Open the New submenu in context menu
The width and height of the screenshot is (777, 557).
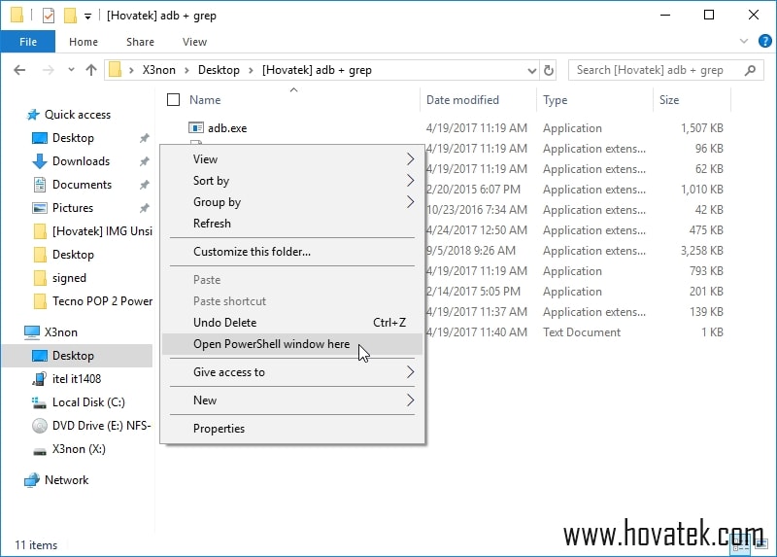(x=292, y=400)
